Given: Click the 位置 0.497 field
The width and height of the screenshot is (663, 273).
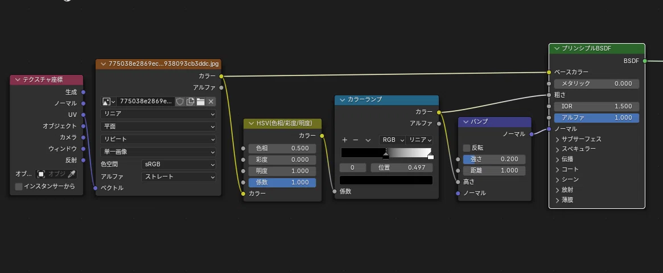Looking at the screenshot, I should click(402, 167).
